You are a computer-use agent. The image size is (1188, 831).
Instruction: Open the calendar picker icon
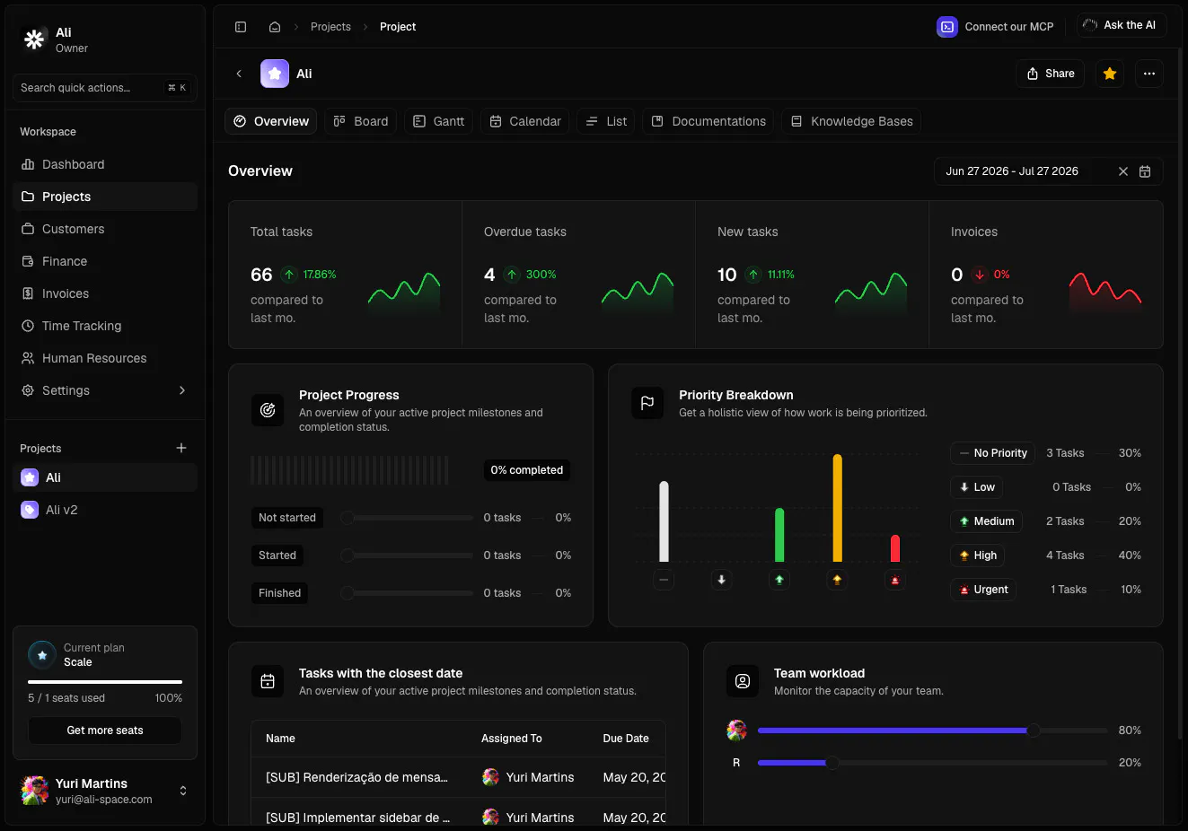(1145, 171)
